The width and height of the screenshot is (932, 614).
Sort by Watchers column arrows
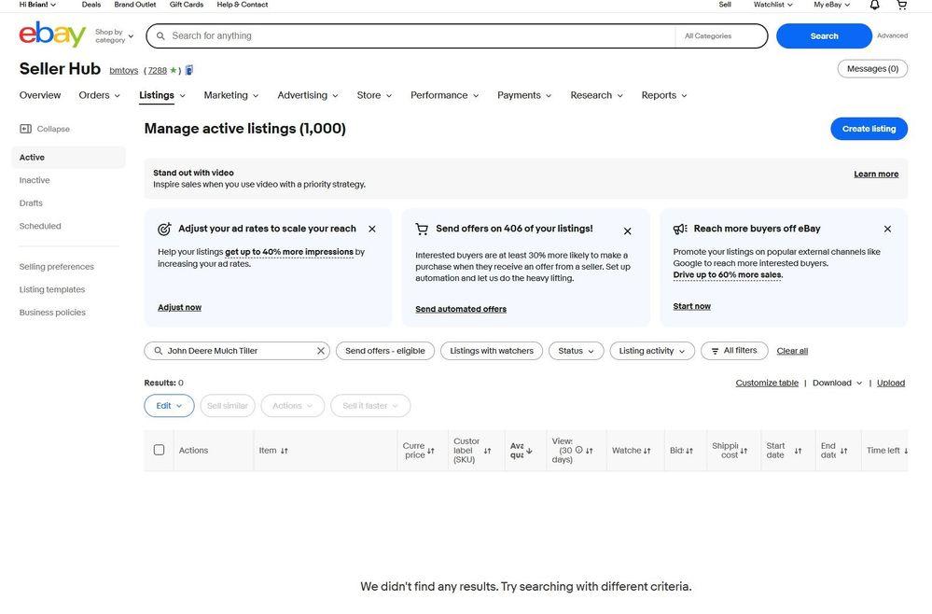pos(647,451)
